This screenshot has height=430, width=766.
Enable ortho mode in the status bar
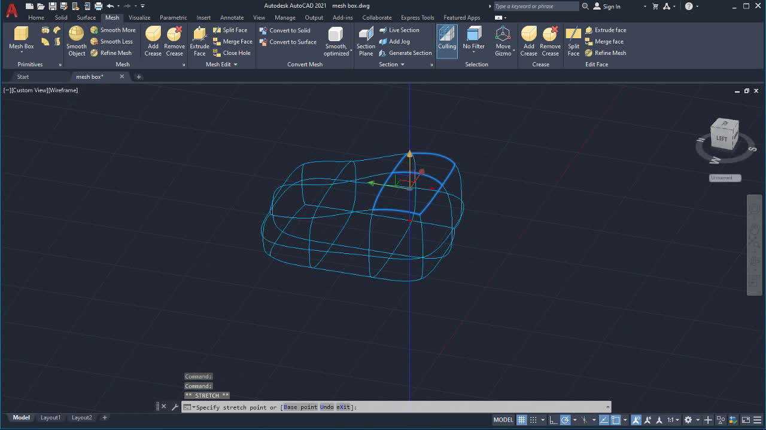tap(553, 419)
